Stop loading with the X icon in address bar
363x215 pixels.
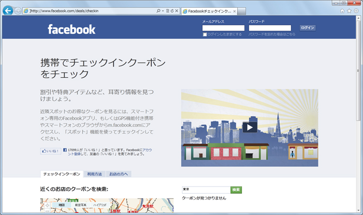177,11
